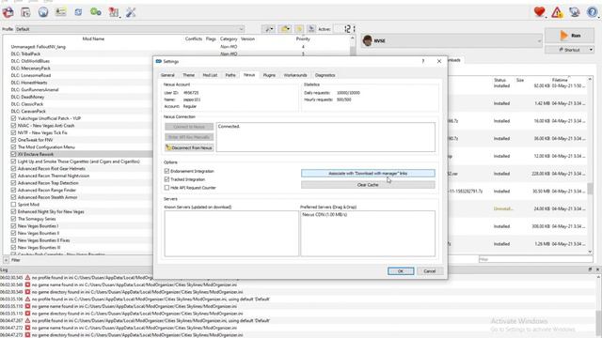Click the Downloads list scrollbar thumb
The height and width of the screenshot is (338, 602).
pyautogui.click(x=590, y=189)
